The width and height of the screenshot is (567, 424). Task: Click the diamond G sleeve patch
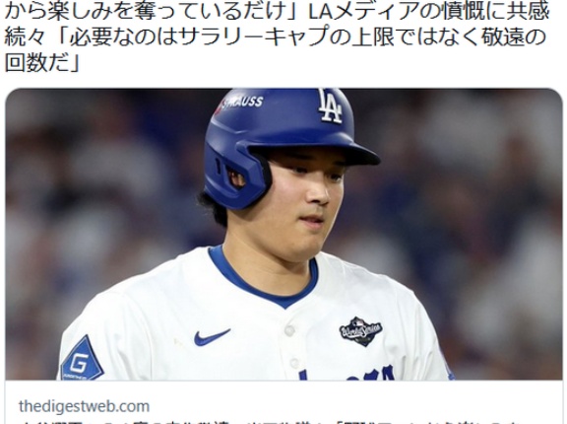tap(82, 359)
